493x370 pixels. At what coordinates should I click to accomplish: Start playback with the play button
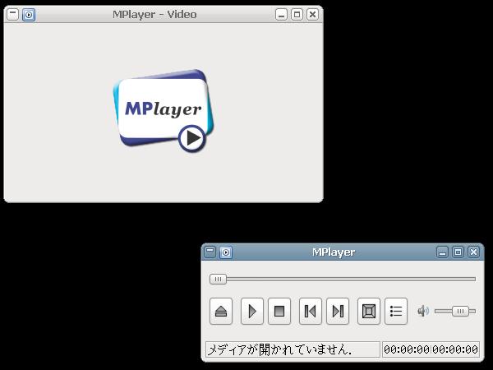coord(252,311)
